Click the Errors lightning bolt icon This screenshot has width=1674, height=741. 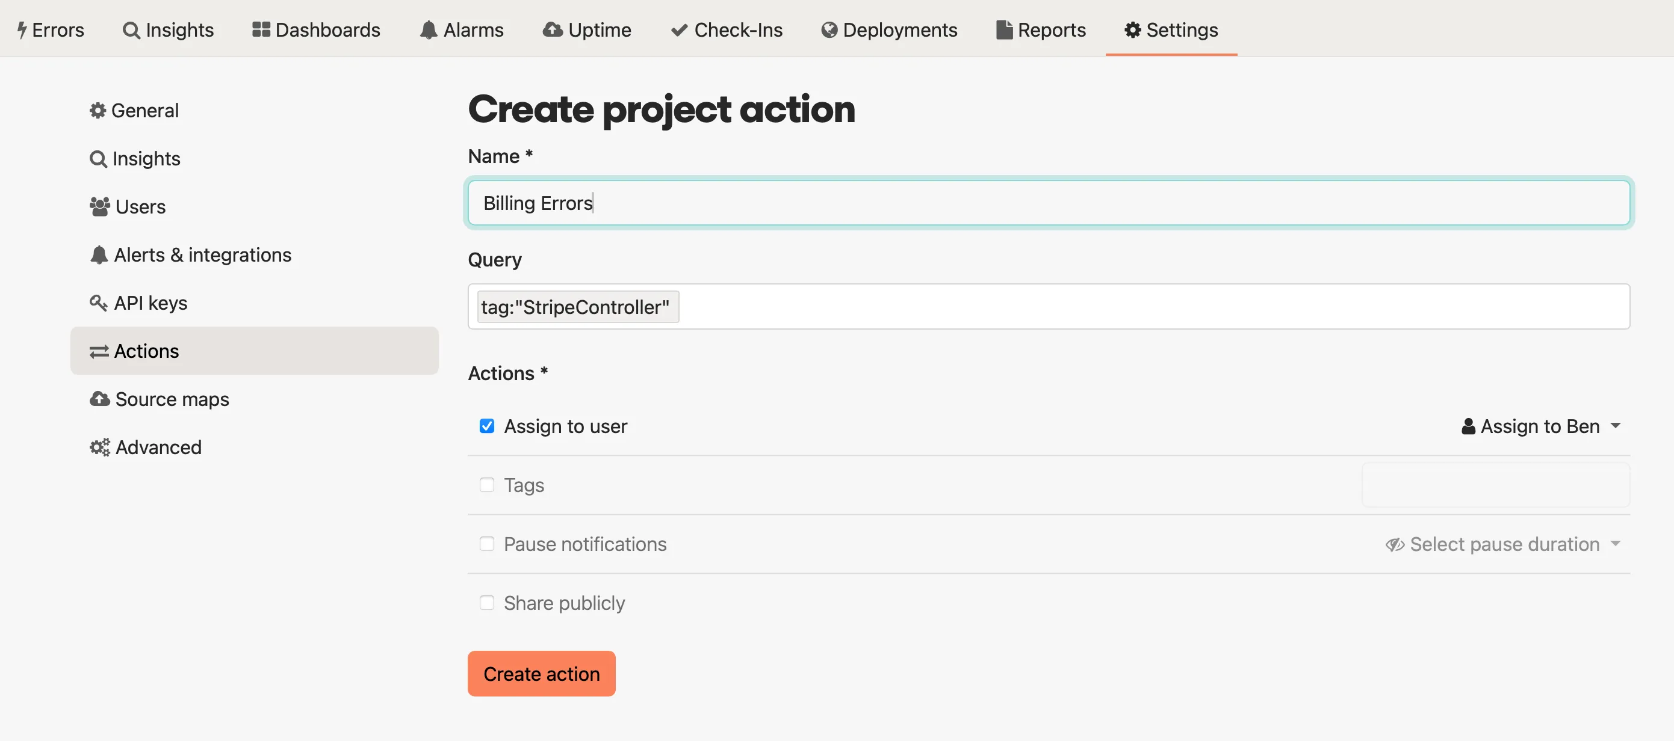click(x=23, y=29)
